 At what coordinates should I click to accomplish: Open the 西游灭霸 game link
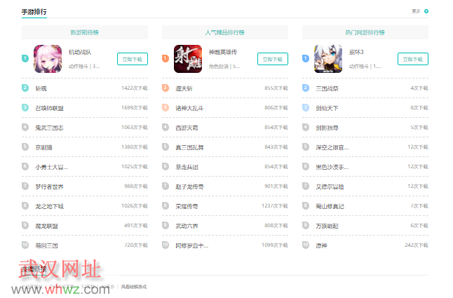(187, 128)
